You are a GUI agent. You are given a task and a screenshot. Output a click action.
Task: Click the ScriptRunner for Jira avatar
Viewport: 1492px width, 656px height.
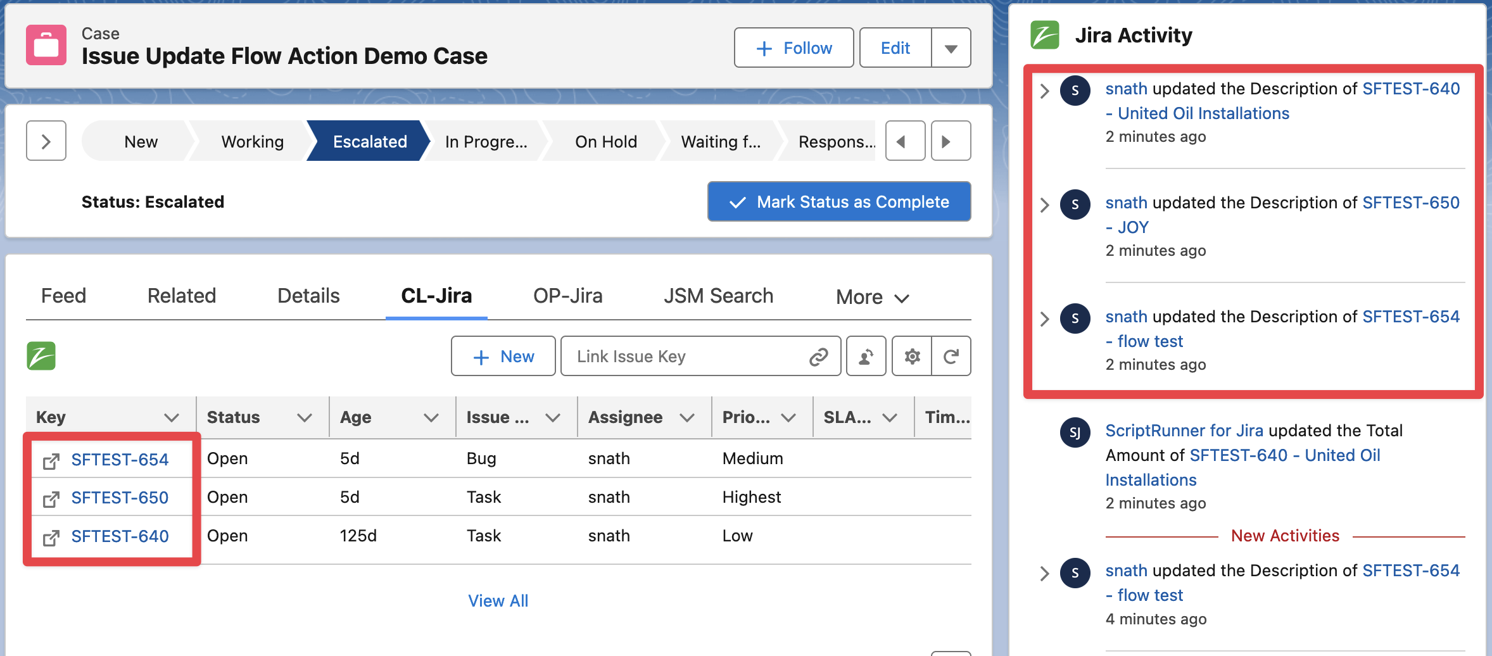click(1075, 432)
